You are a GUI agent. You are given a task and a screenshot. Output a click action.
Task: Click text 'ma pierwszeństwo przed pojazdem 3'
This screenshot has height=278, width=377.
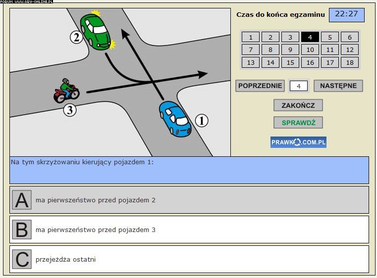[96, 230]
